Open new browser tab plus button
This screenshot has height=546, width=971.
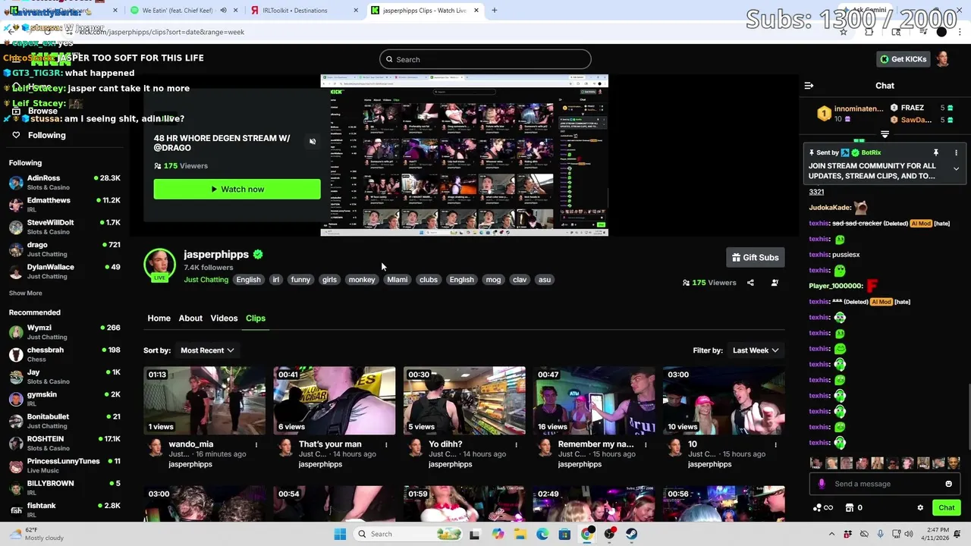(494, 11)
